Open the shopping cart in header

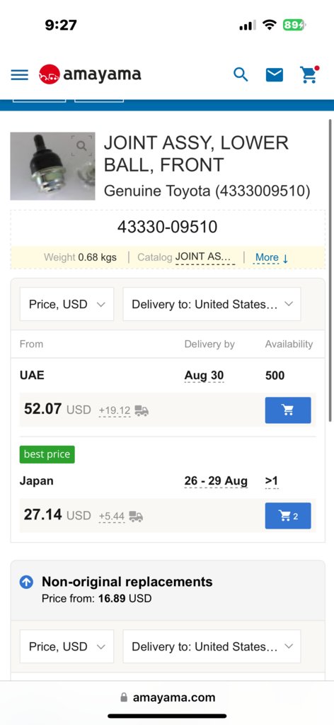[x=309, y=74]
